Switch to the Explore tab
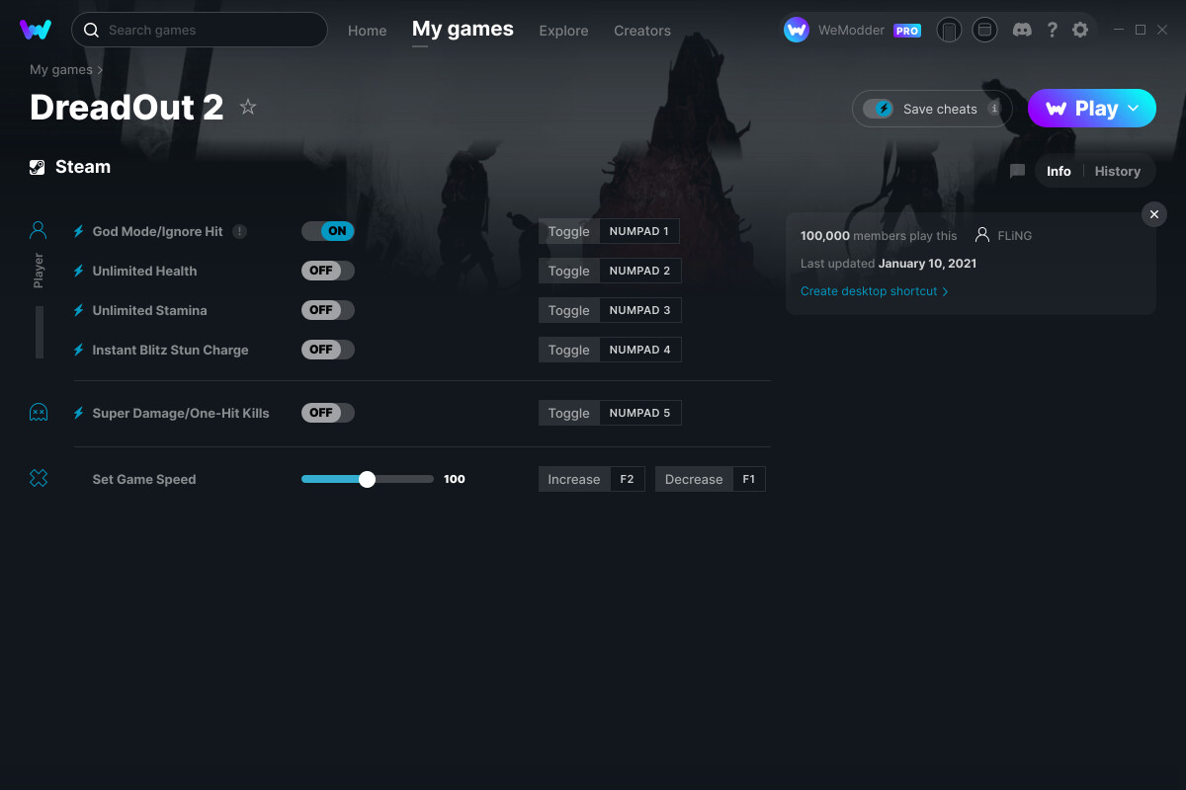 click(x=563, y=31)
